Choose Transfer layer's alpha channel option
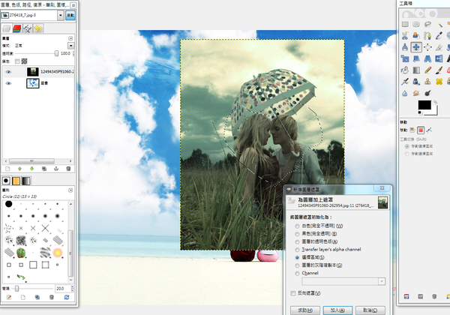This screenshot has height=315, width=450. coord(297,250)
